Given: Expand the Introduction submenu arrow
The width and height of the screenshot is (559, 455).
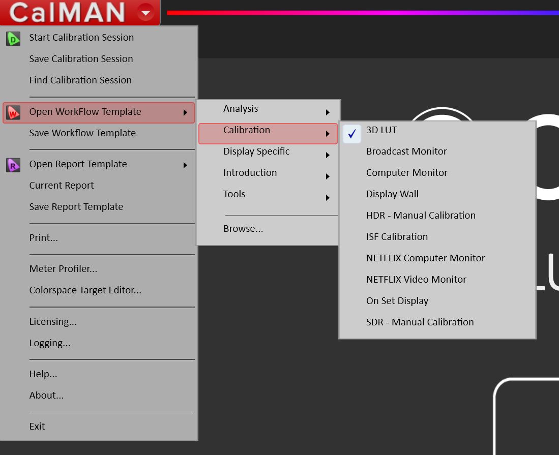Looking at the screenshot, I should 328,176.
